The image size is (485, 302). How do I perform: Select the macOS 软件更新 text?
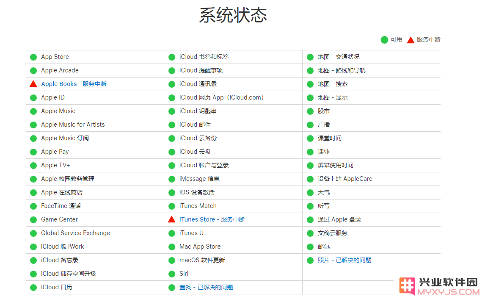click(202, 260)
